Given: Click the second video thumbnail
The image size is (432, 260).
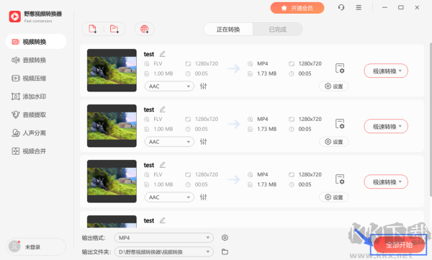Looking at the screenshot, I should (x=112, y=126).
